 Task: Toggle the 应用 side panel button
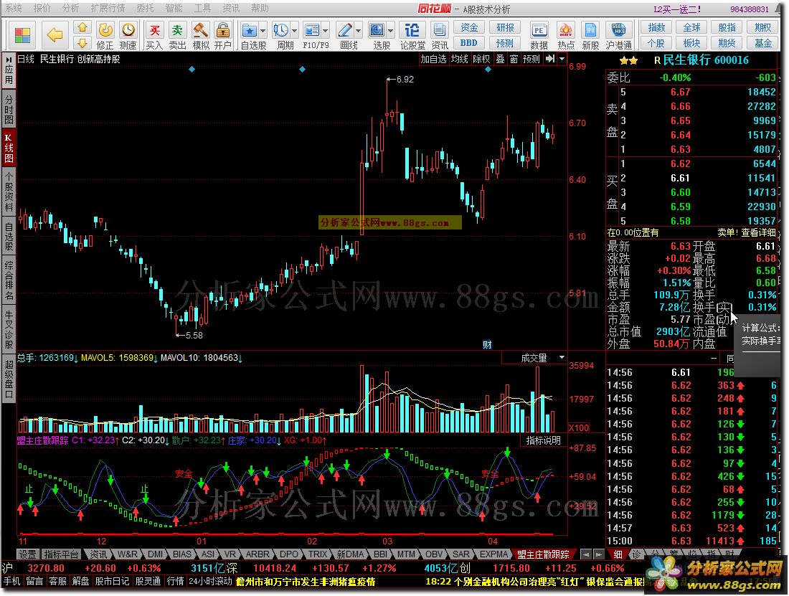(9, 71)
